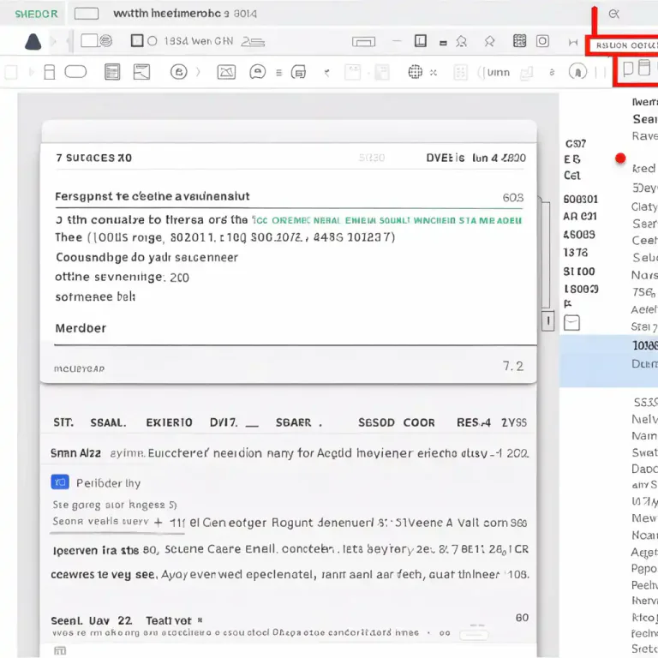Screen dimensions: 658x658
Task: Click the 'SESOD COOR' column header
Action: tap(397, 422)
